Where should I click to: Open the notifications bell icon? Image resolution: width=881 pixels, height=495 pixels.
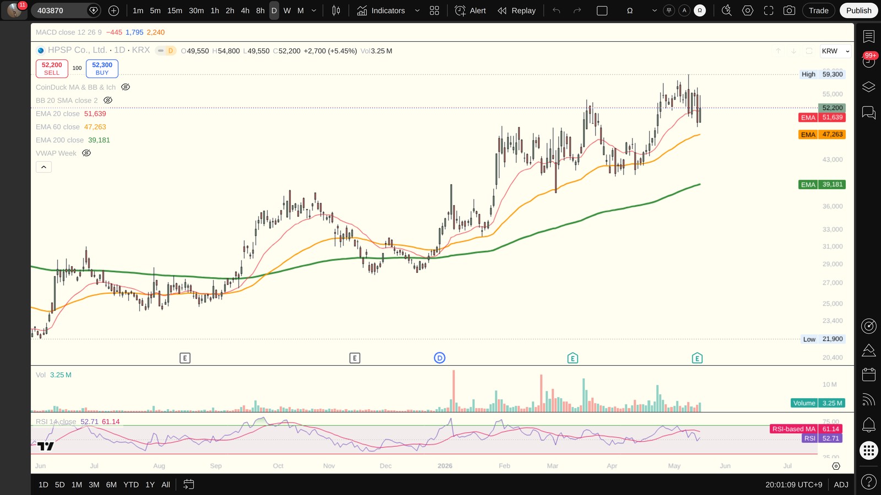coord(868,425)
